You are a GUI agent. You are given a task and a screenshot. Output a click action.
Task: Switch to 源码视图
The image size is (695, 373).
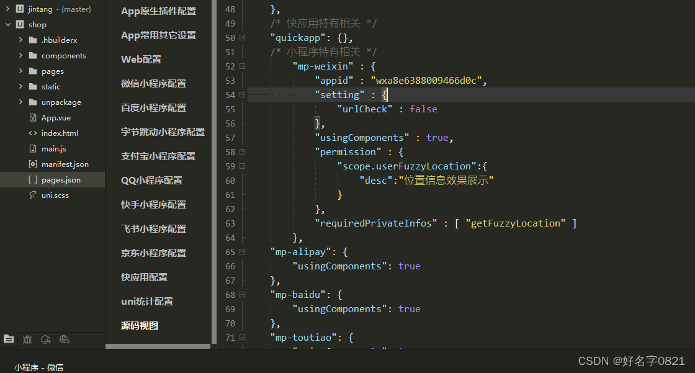pyautogui.click(x=138, y=325)
